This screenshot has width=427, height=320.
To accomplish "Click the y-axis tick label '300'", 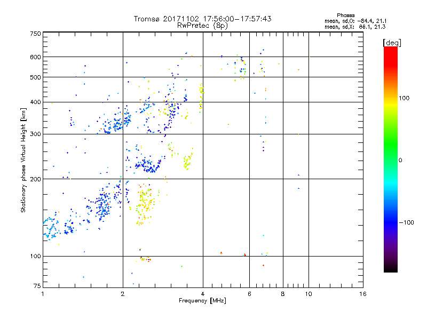I will click(36, 134).
